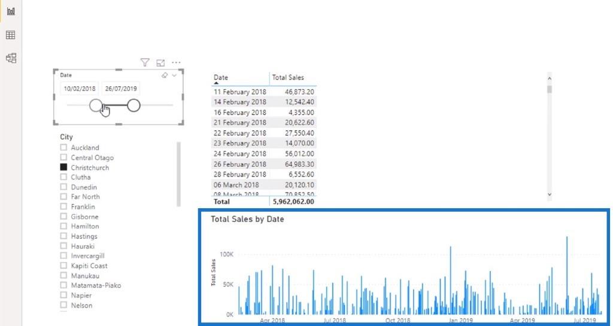Edit the end date field 26/07/2019
The height and width of the screenshot is (326, 613).
coord(121,89)
